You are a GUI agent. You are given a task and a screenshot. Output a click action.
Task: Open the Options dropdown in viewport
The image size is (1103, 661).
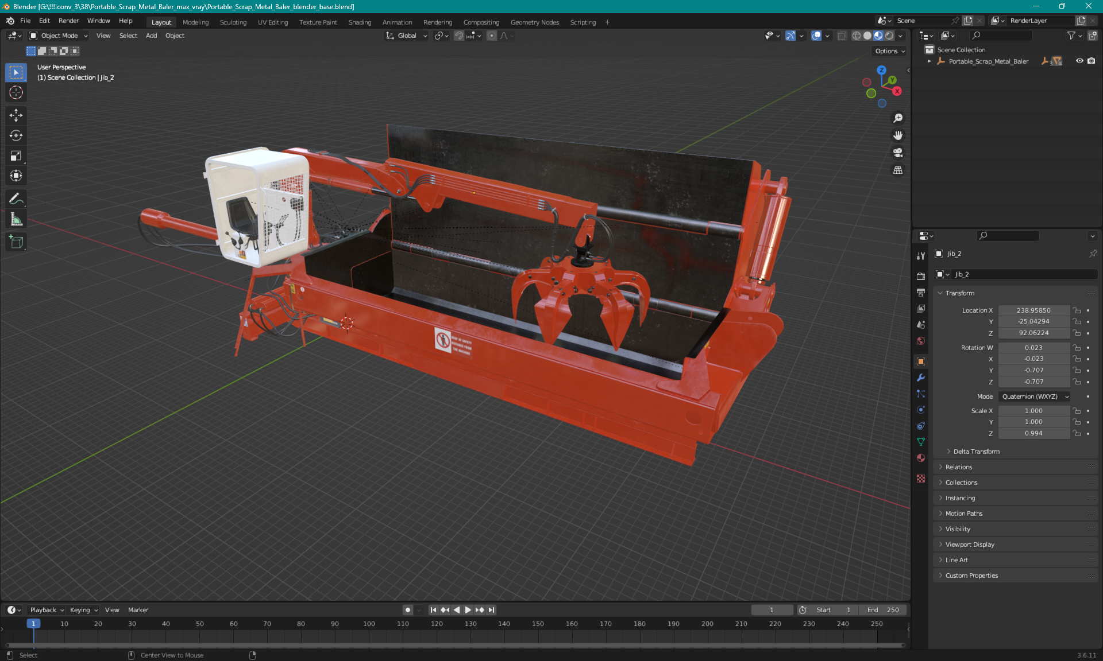click(890, 51)
